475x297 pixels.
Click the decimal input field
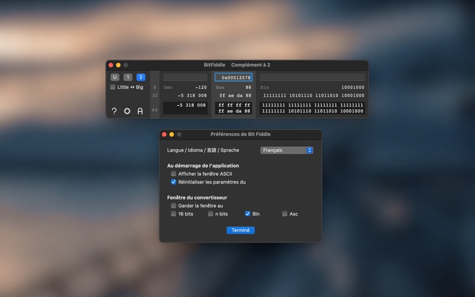coord(185,77)
